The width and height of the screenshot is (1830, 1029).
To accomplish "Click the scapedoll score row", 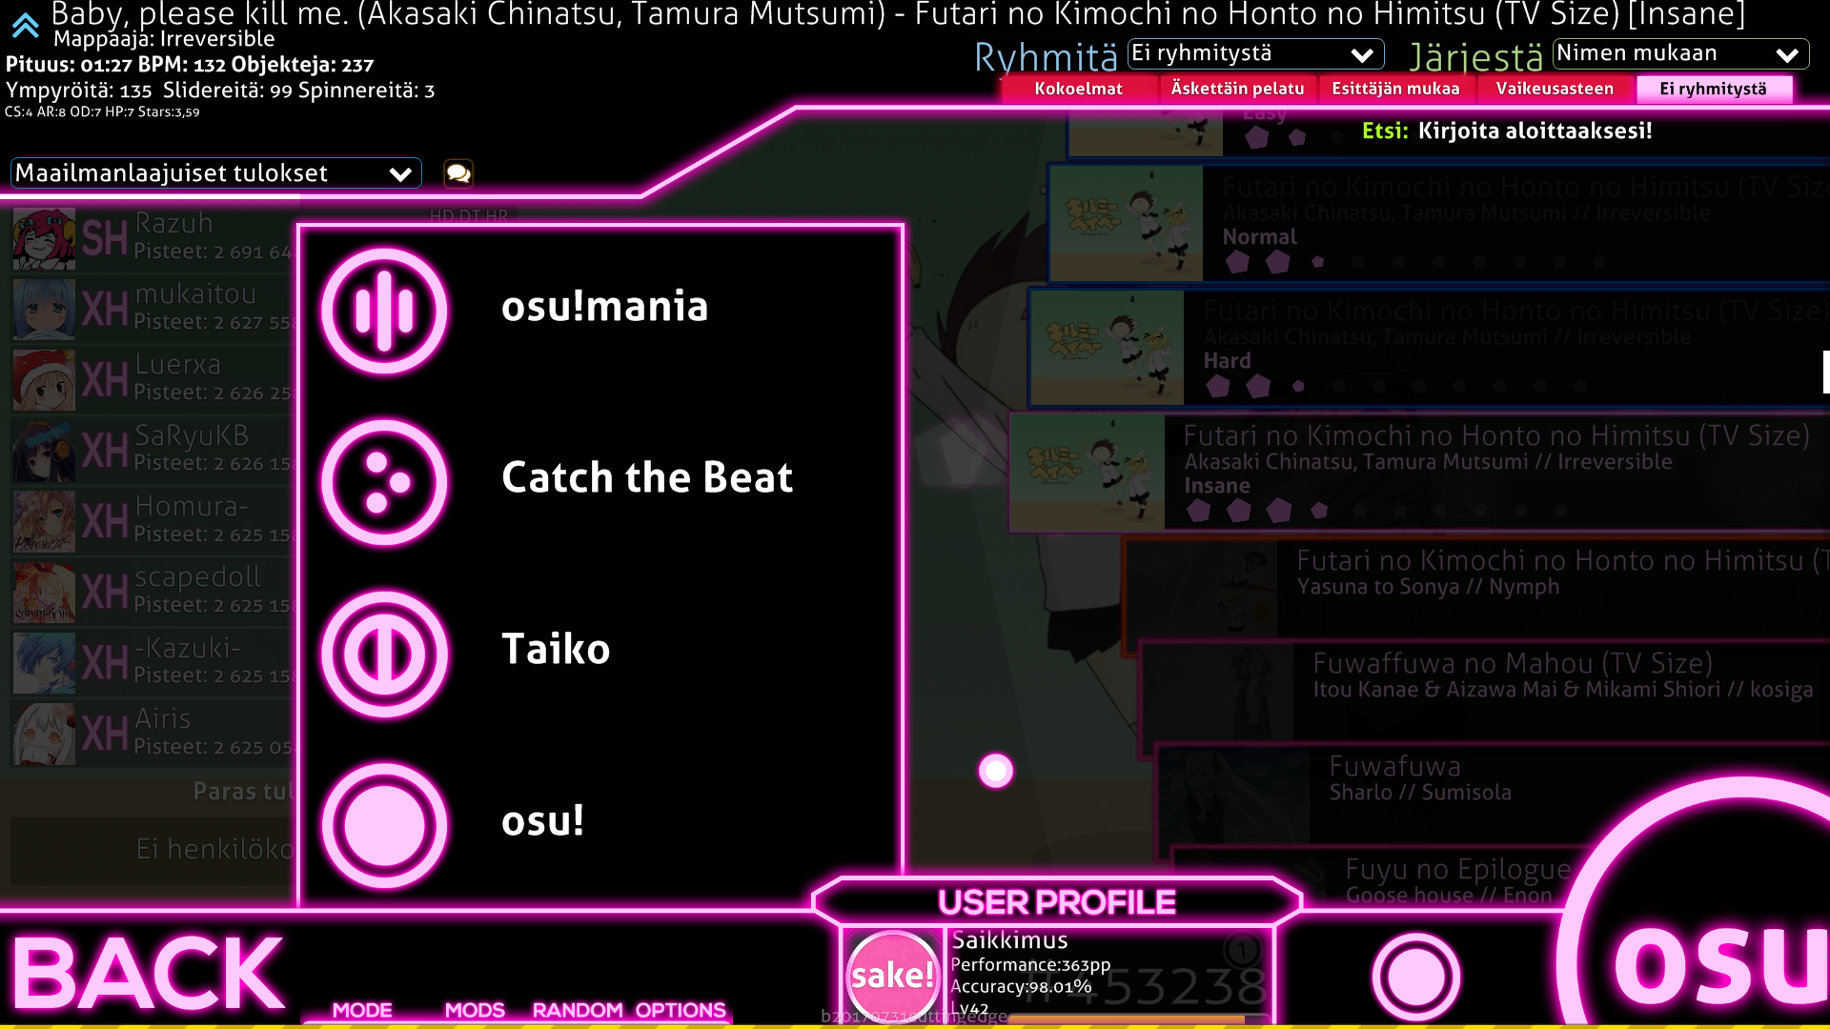I will [x=152, y=592].
